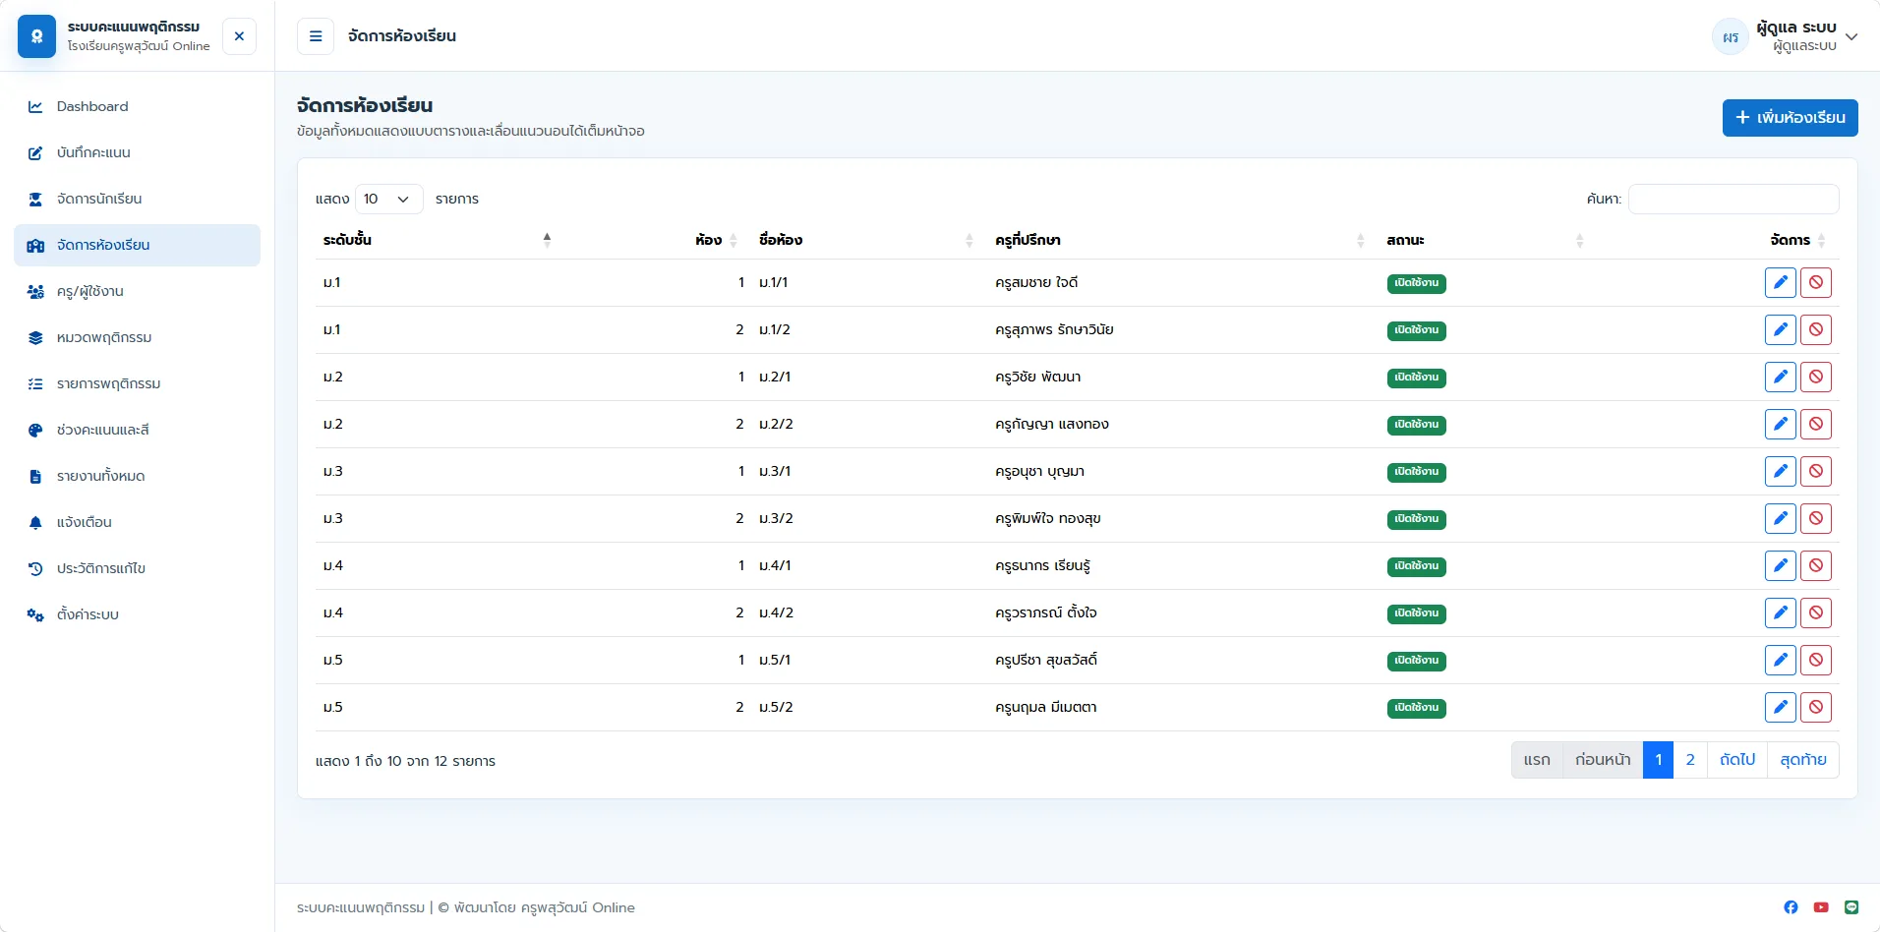Open the LINE icon in footer
Image resolution: width=1880 pixels, height=932 pixels.
click(1851, 907)
